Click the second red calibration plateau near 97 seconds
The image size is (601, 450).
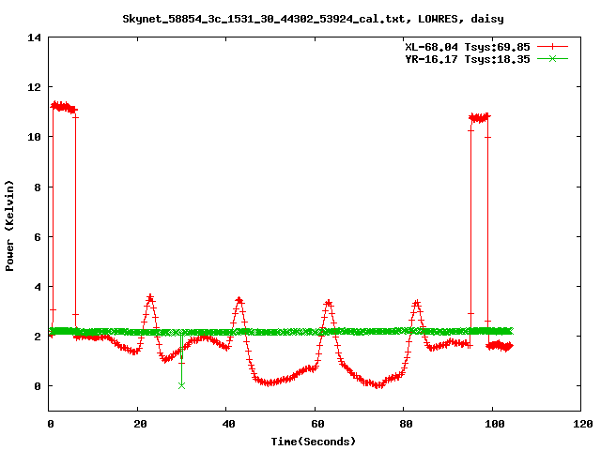[x=480, y=118]
